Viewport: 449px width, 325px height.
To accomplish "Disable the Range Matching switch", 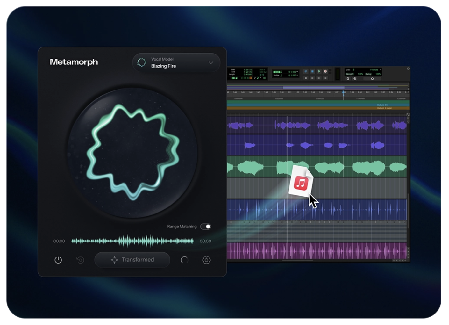I will [x=206, y=227].
